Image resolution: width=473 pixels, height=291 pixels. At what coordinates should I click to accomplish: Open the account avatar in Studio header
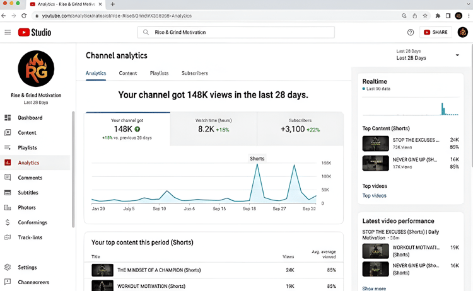462,32
